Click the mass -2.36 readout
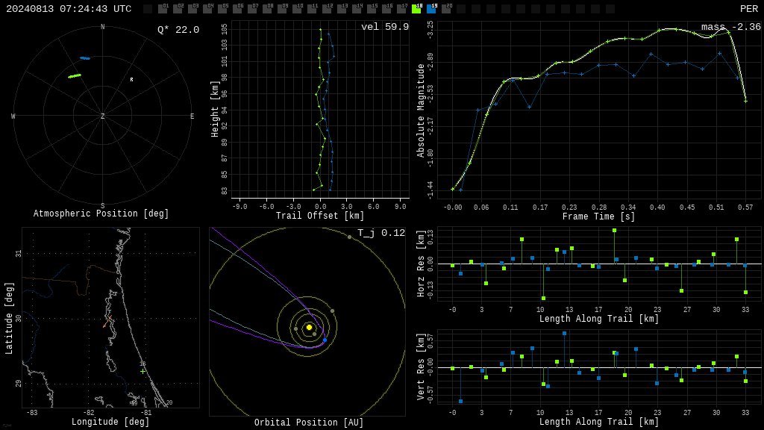Viewport: 764px width, 430px height. [731, 27]
